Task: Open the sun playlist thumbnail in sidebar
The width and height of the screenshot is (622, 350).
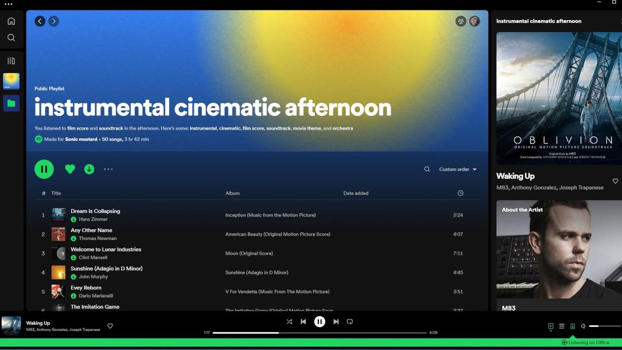Action: point(11,81)
